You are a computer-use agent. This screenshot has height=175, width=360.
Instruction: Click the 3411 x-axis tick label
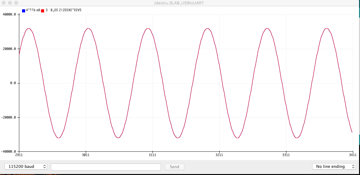[x=352, y=155]
